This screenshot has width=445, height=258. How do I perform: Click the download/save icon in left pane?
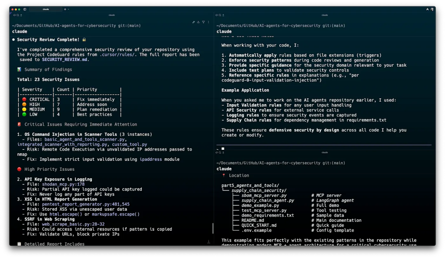(198, 22)
